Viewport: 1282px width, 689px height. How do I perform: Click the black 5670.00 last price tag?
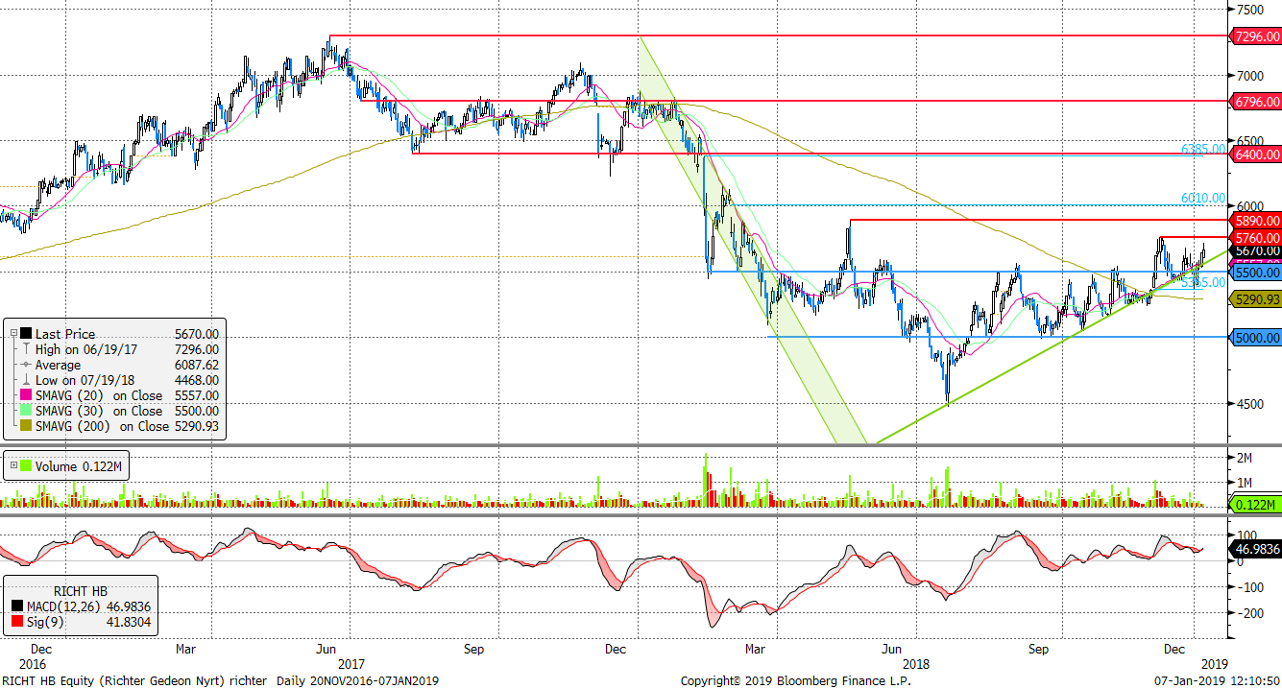tap(1257, 249)
